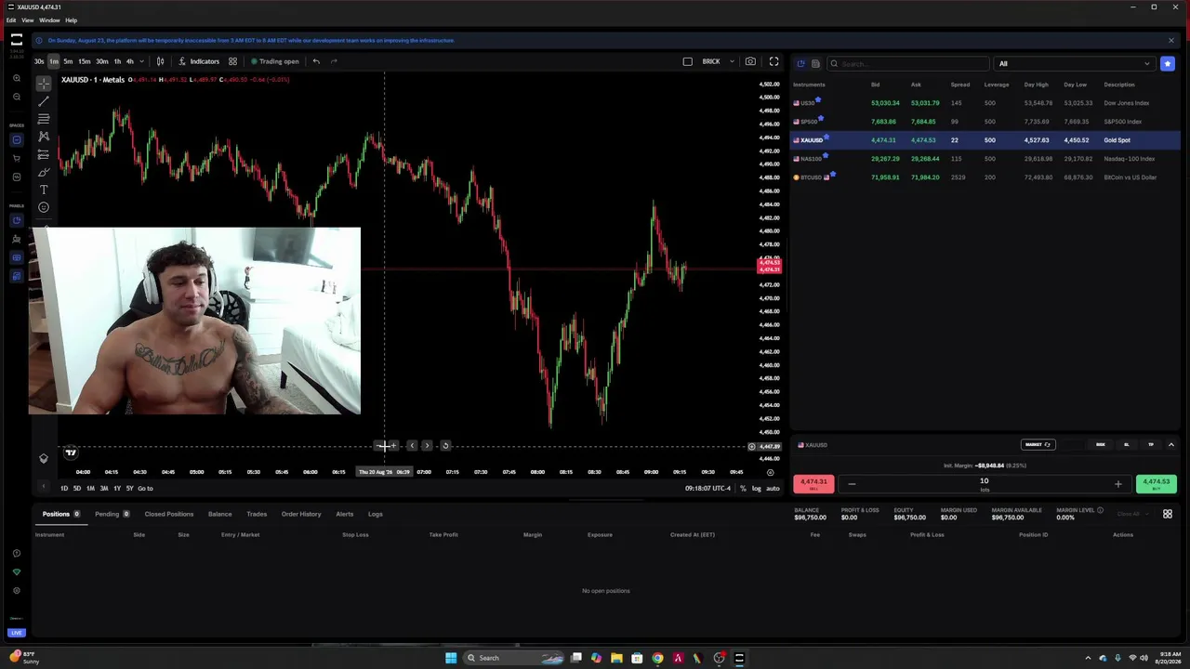
Task: Redo the last chart action
Action: 334,61
